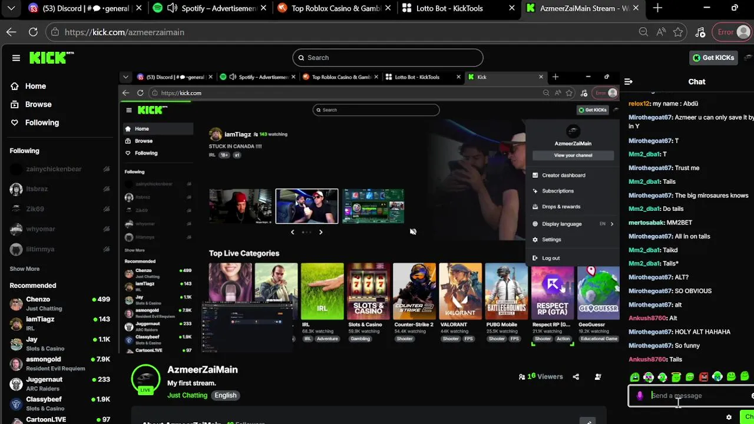
Task: Click the AzmeerZaiMain channel title below the video
Action: coord(203,370)
